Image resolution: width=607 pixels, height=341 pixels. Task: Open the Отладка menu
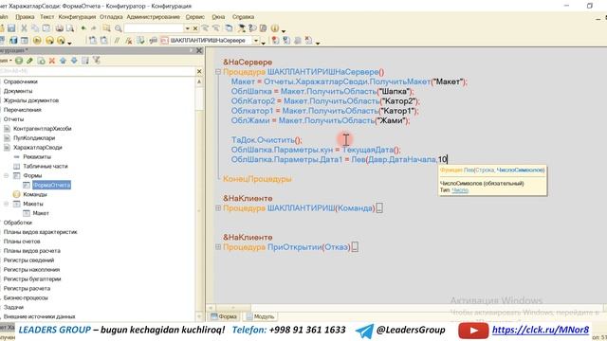click(x=111, y=17)
